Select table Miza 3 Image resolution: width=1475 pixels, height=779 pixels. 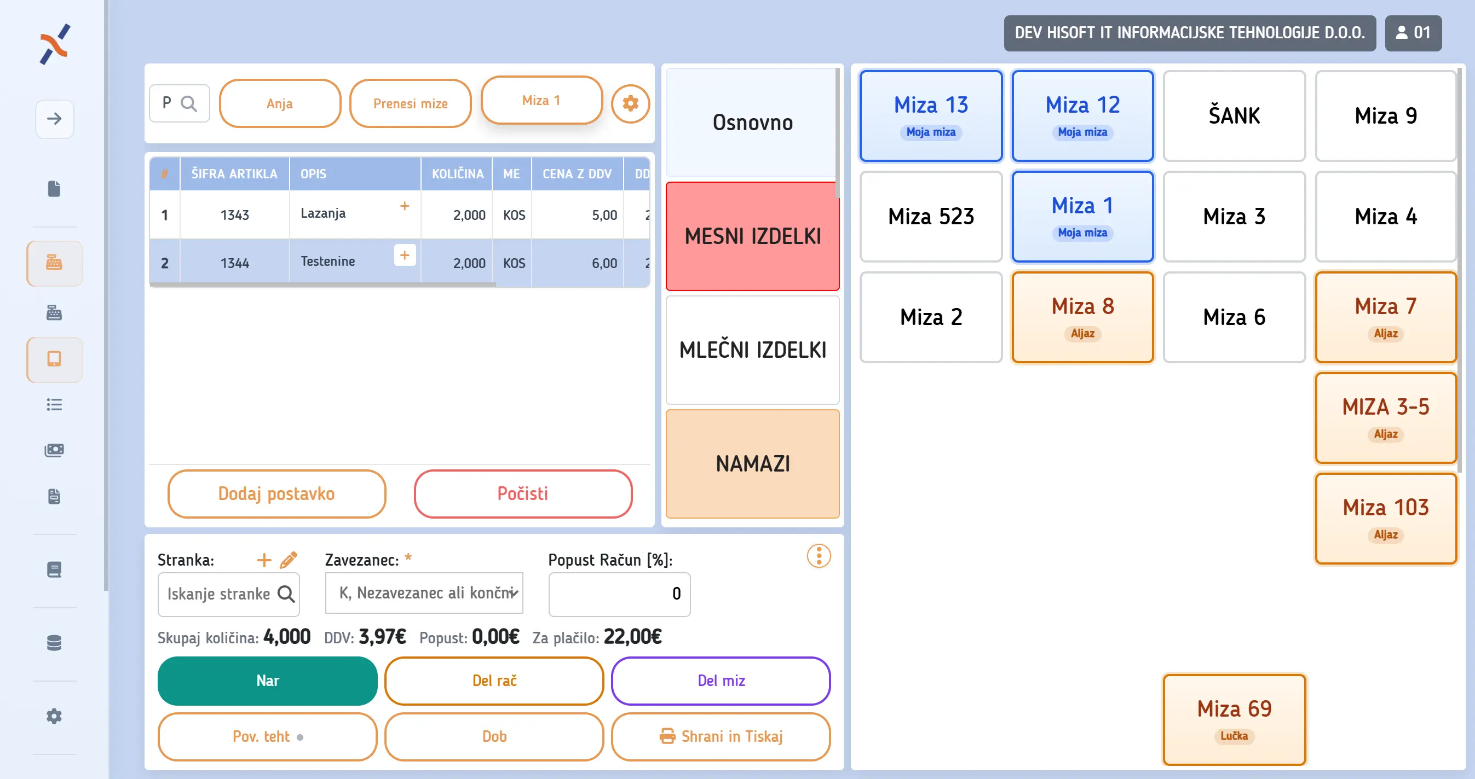(1234, 217)
